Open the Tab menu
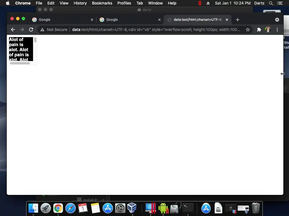 pos(140,3)
